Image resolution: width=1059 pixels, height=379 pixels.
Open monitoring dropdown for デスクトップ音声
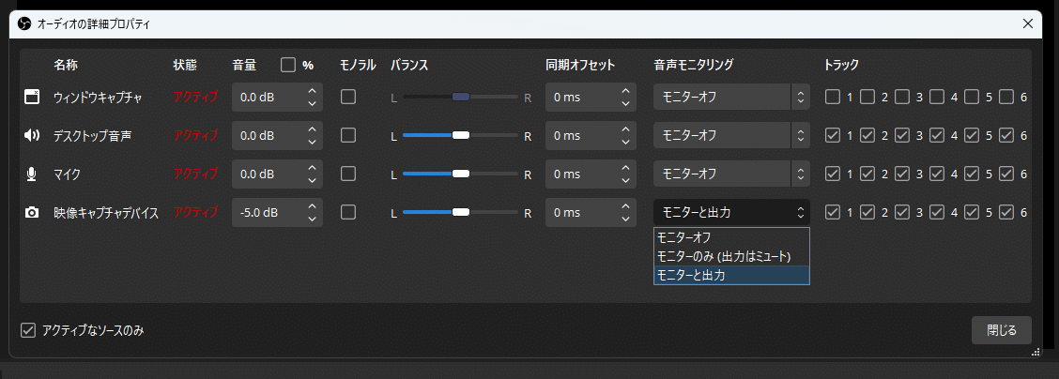click(x=731, y=135)
